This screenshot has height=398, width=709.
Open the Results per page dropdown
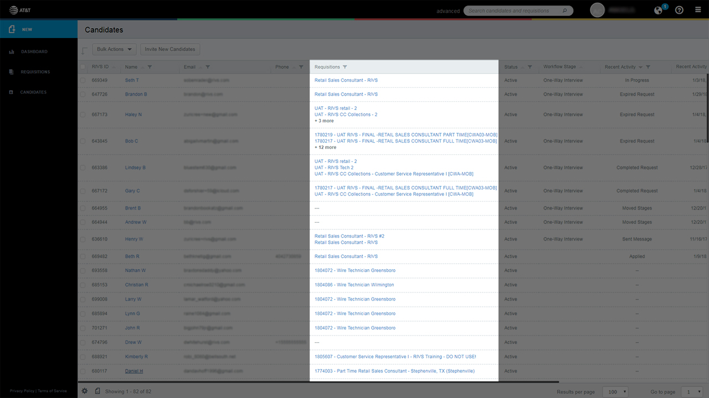(615, 391)
